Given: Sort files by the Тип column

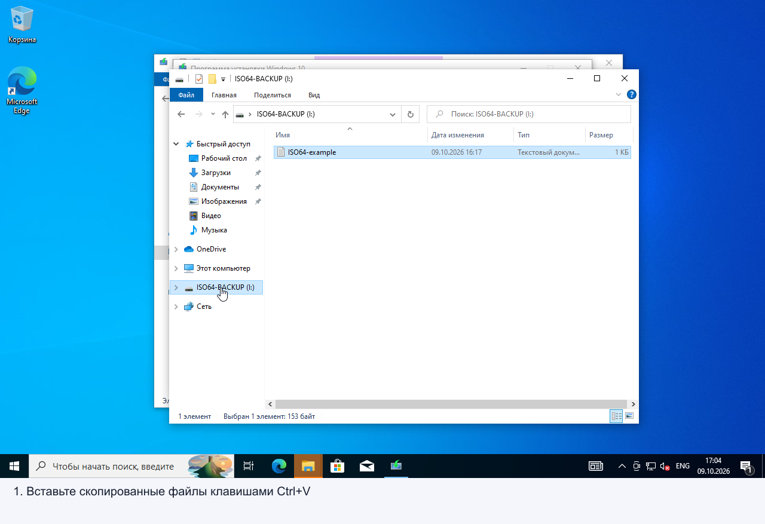Looking at the screenshot, I should tap(549, 135).
